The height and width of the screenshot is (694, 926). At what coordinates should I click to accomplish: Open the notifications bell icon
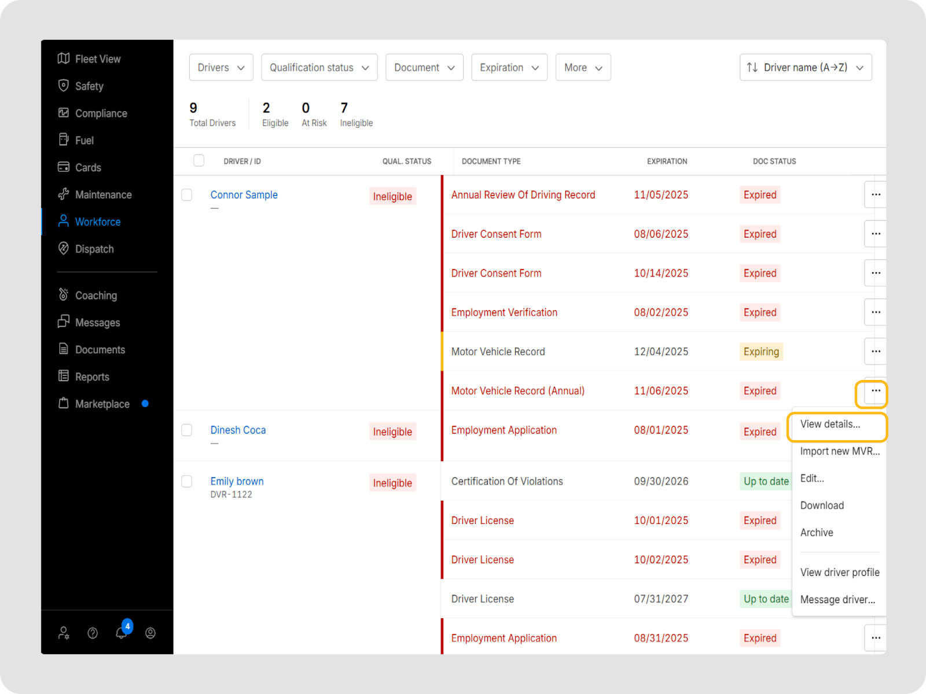pyautogui.click(x=121, y=633)
